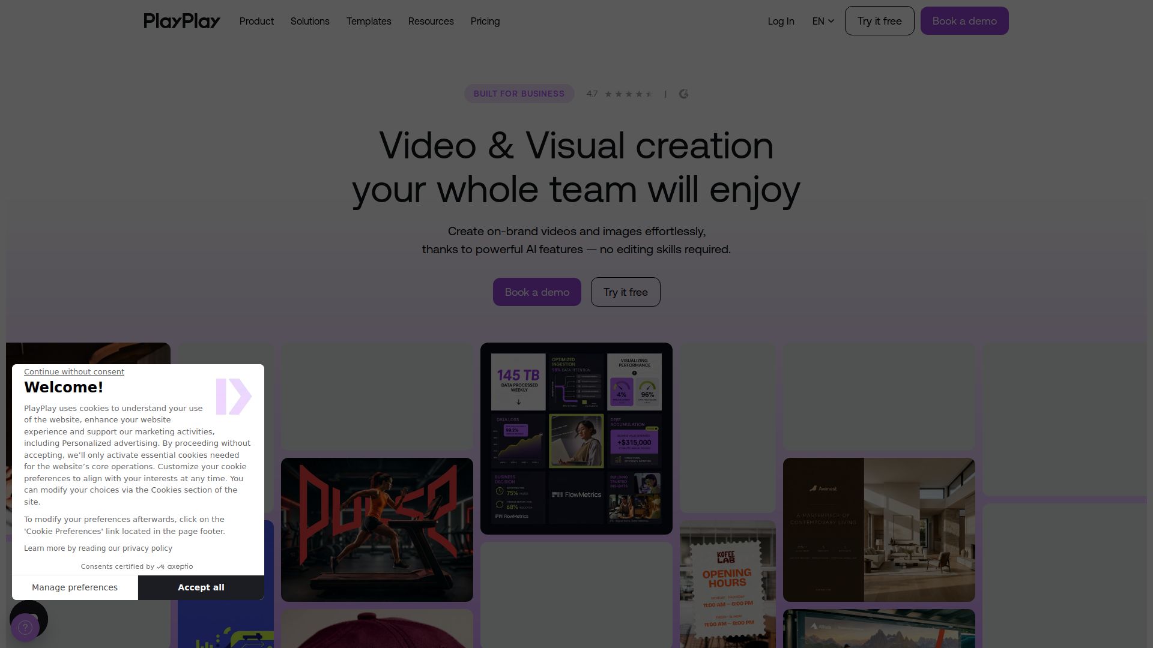Open the G2 rating logo
The height and width of the screenshot is (648, 1153).
click(683, 94)
